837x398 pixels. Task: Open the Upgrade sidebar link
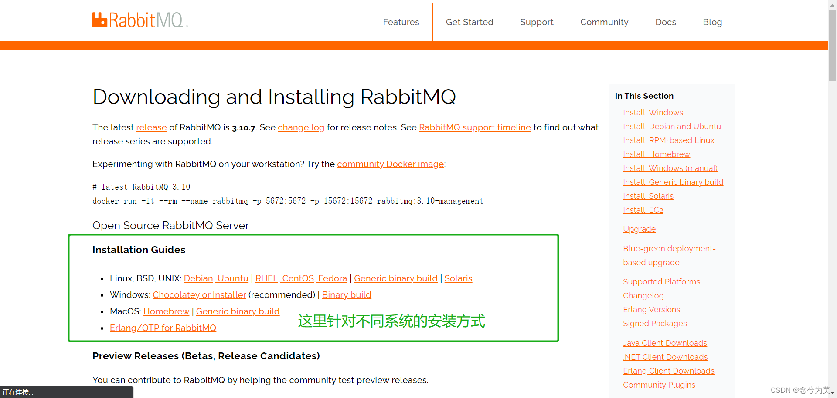pos(639,229)
